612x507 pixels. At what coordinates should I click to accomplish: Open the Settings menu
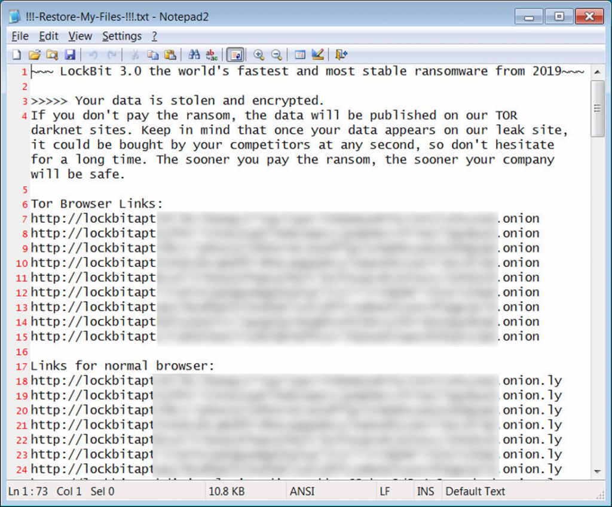(122, 36)
